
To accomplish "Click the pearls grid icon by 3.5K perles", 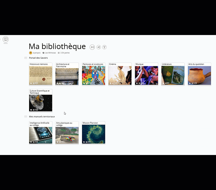I will tap(59, 53).
